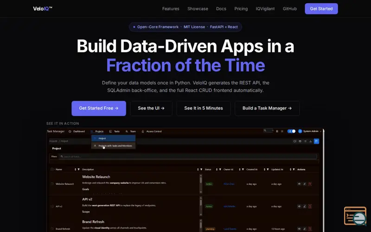Click the Brand Refresh description scrollbar

click(x=201, y=226)
